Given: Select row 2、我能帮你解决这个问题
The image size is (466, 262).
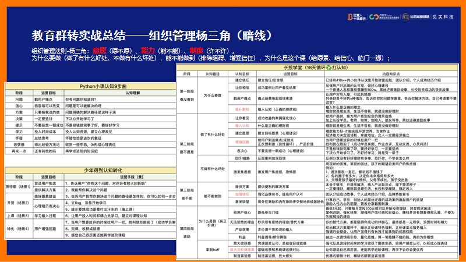Looking at the screenshot, I should point(120,190).
